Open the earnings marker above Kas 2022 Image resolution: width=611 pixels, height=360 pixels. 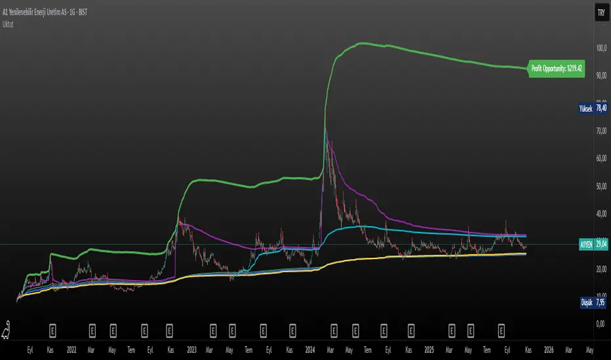(x=169, y=331)
